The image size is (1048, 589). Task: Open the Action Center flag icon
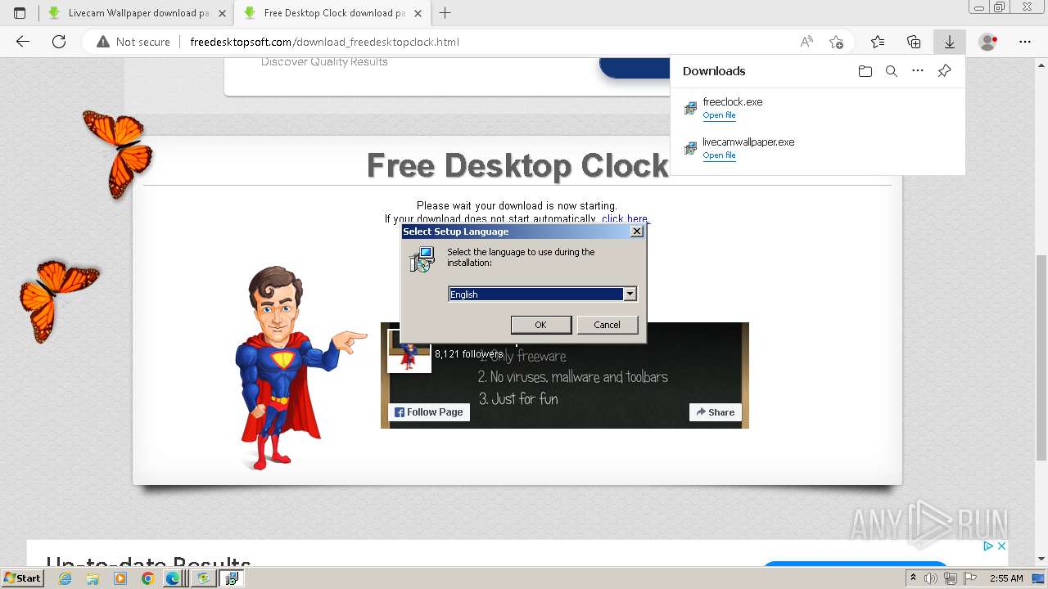970,578
